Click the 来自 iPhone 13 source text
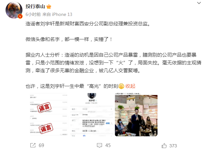Viewport: 206px width, 149px height. 57,14
